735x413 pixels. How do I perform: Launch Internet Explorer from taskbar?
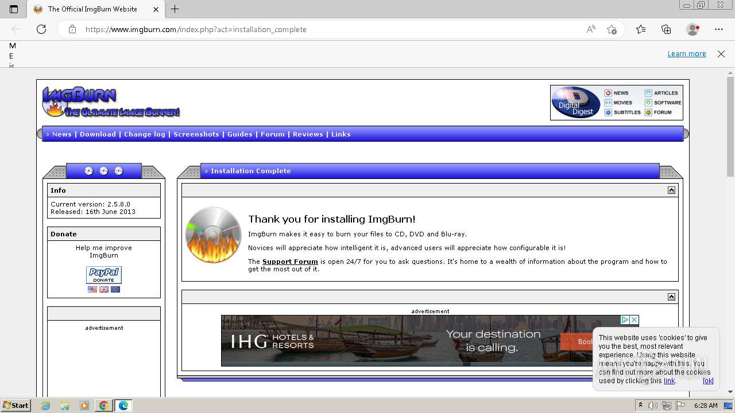click(46, 406)
